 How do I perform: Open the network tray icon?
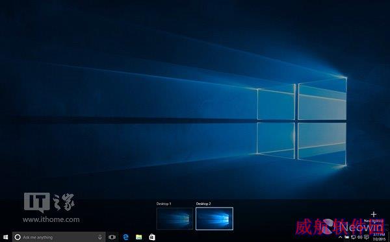point(353,237)
